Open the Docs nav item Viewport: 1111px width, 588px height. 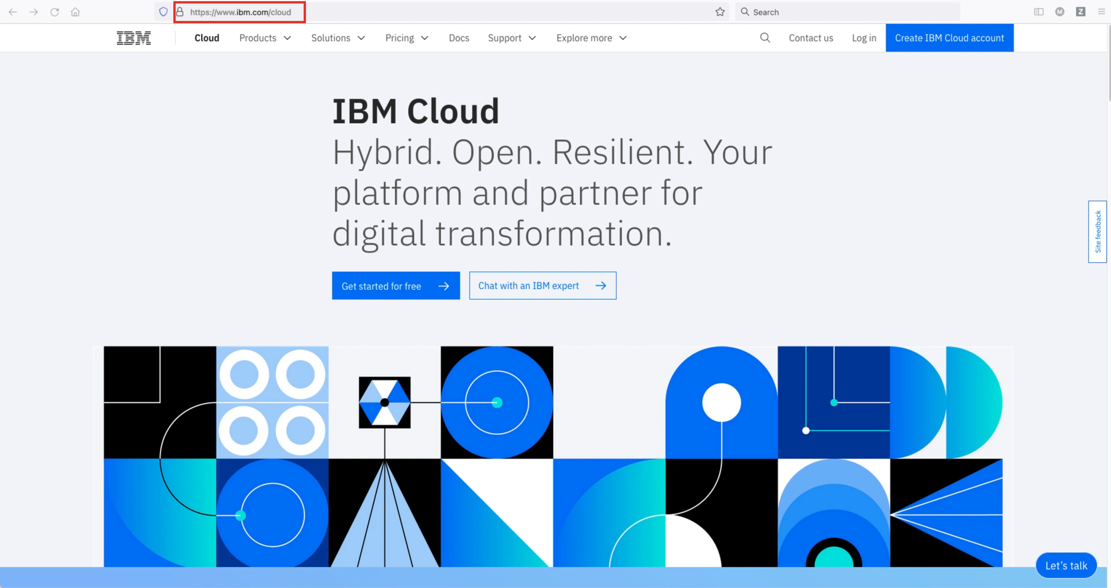click(458, 38)
